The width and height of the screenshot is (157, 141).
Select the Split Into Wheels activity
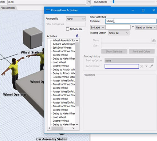(x=62, y=48)
